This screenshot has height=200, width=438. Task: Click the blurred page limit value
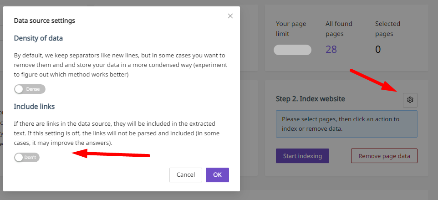tap(292, 50)
